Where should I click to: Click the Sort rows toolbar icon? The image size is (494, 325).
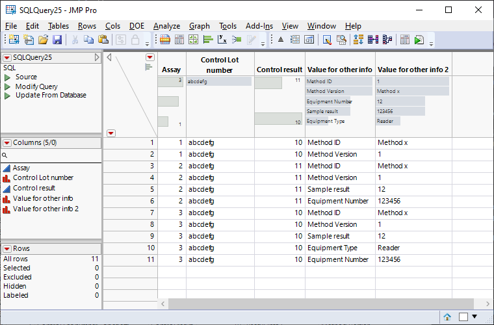pyautogui.click(x=359, y=40)
